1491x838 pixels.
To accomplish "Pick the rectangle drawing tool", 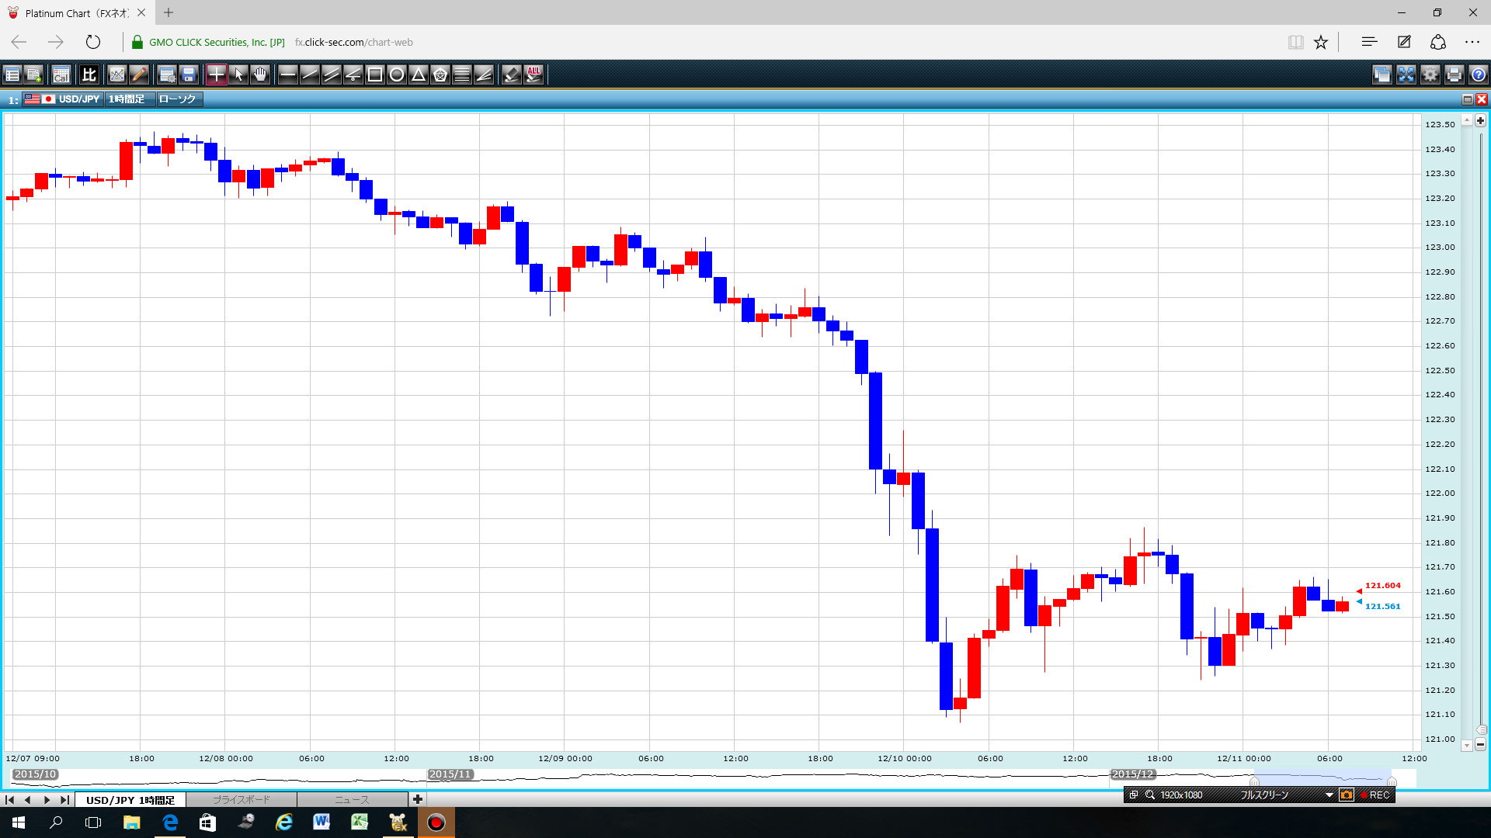I will click(x=375, y=74).
